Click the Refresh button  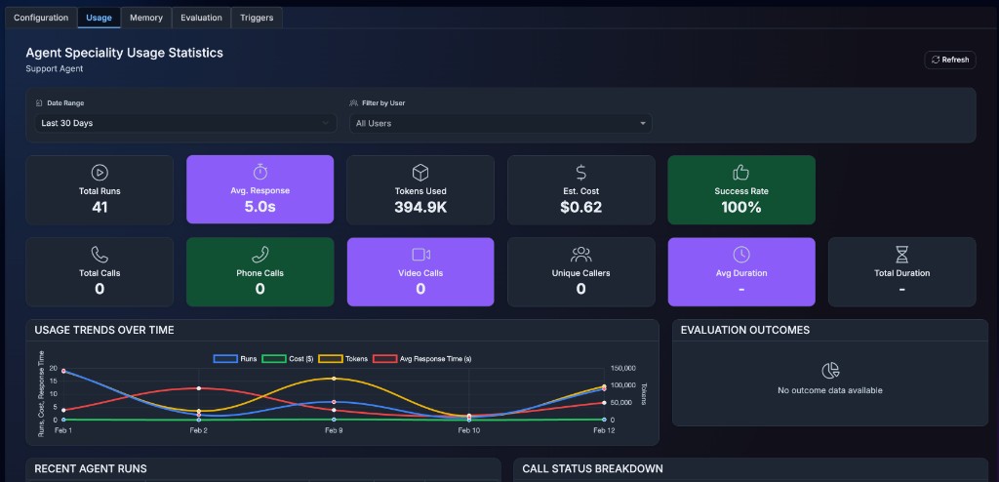coord(950,60)
